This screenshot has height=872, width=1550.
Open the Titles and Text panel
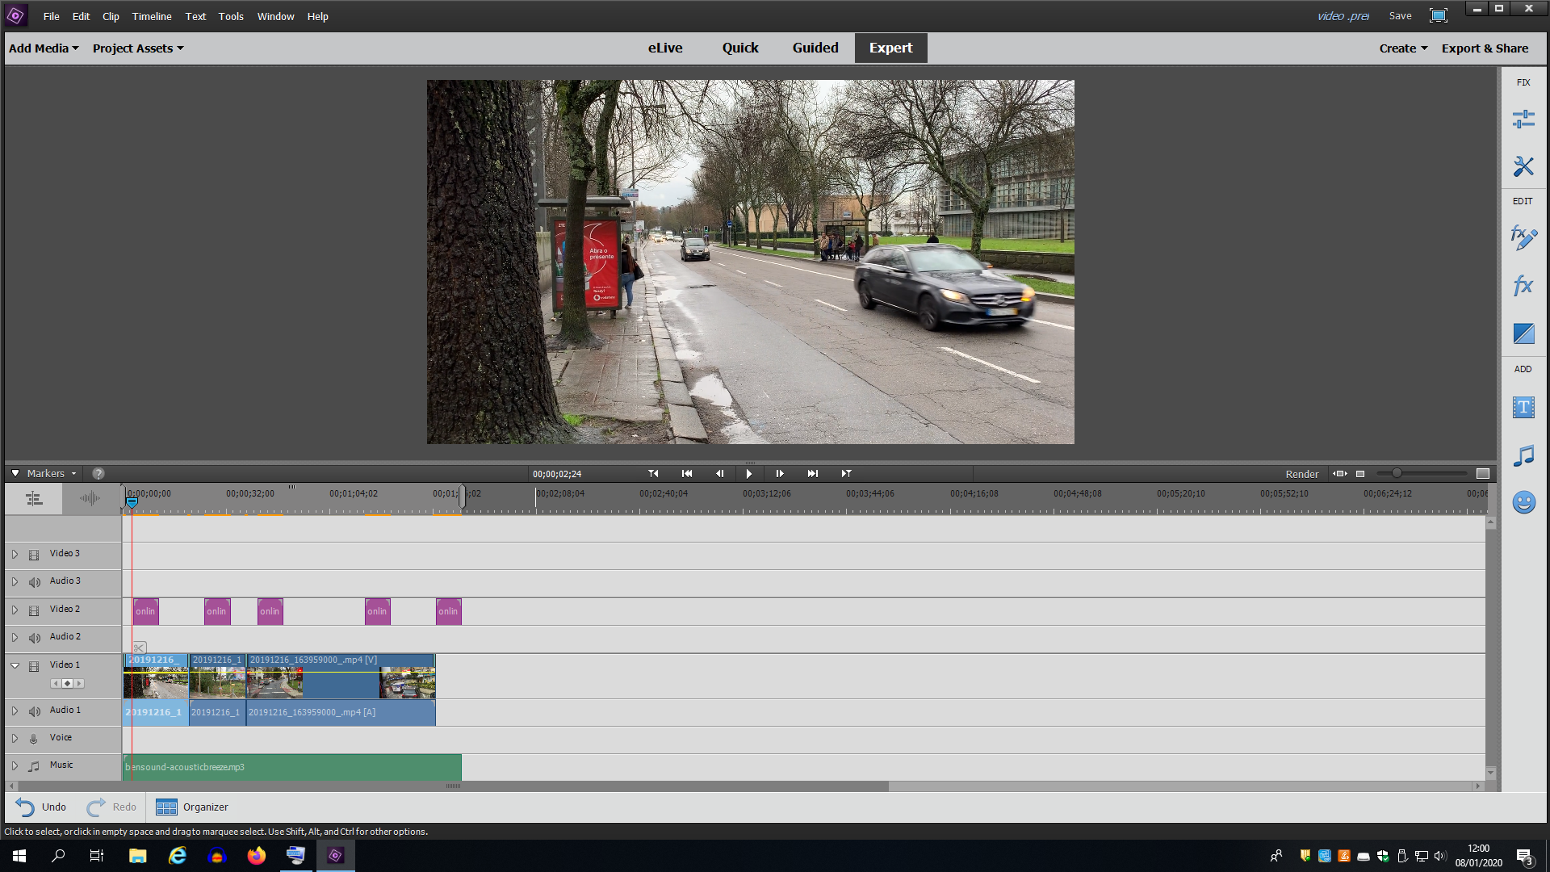(x=1523, y=407)
